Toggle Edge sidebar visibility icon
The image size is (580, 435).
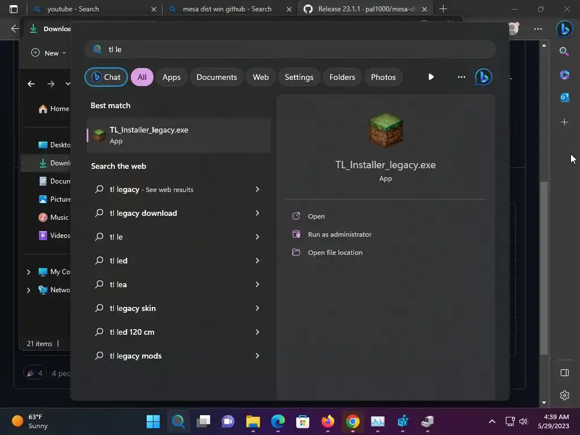point(565,373)
